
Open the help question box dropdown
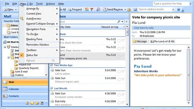coord(191,4)
